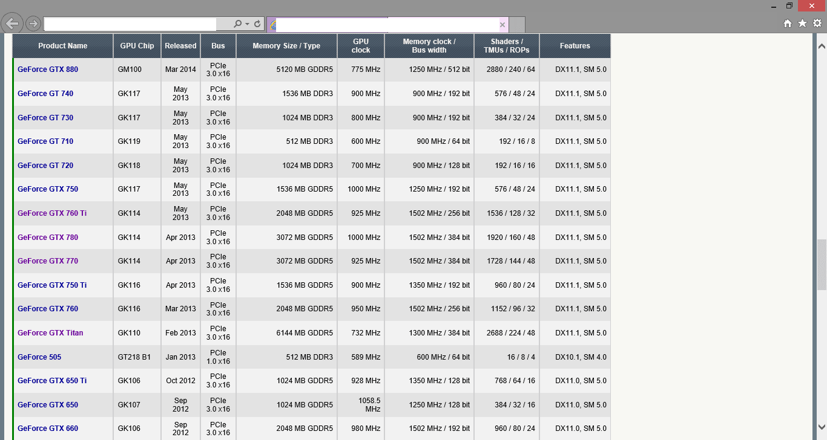Viewport: 827px width, 440px height.
Task: Click the address bar search magnifier
Action: (238, 24)
